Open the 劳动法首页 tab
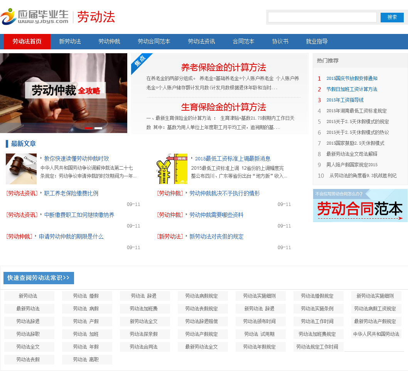Viewport: 408px width, 371px height. click(27, 41)
